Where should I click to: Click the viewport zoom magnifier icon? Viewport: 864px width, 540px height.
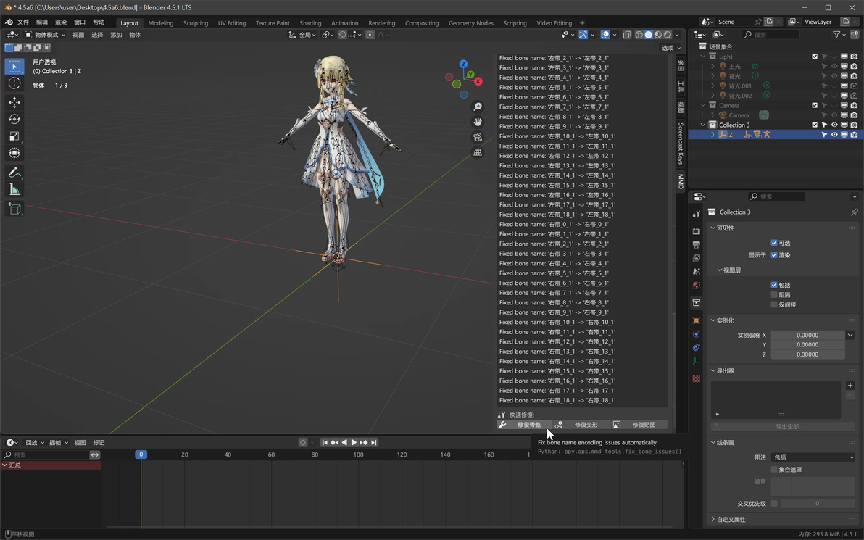[478, 107]
